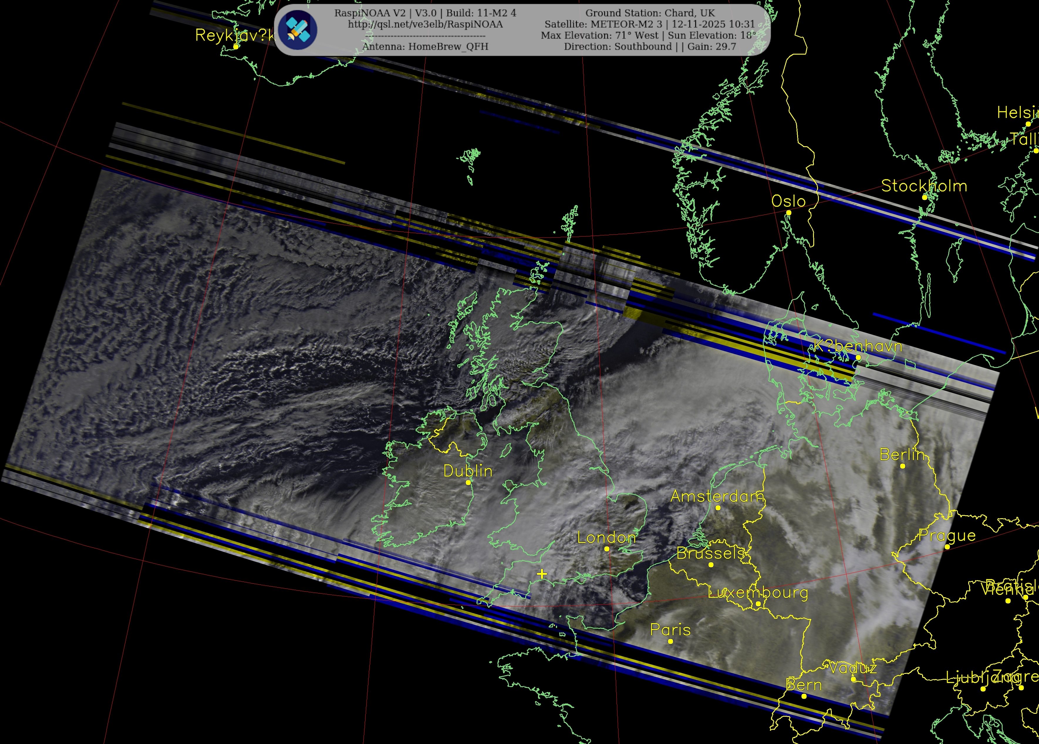Click the Reykjavik marker dot
This screenshot has width=1039, height=744.
coord(236,47)
